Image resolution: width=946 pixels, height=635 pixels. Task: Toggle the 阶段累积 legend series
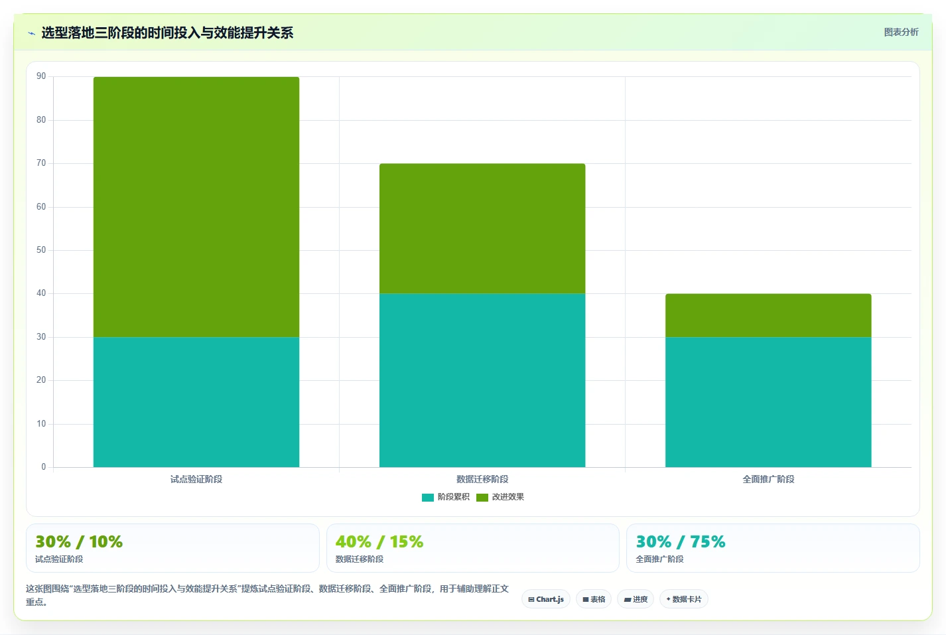click(446, 497)
